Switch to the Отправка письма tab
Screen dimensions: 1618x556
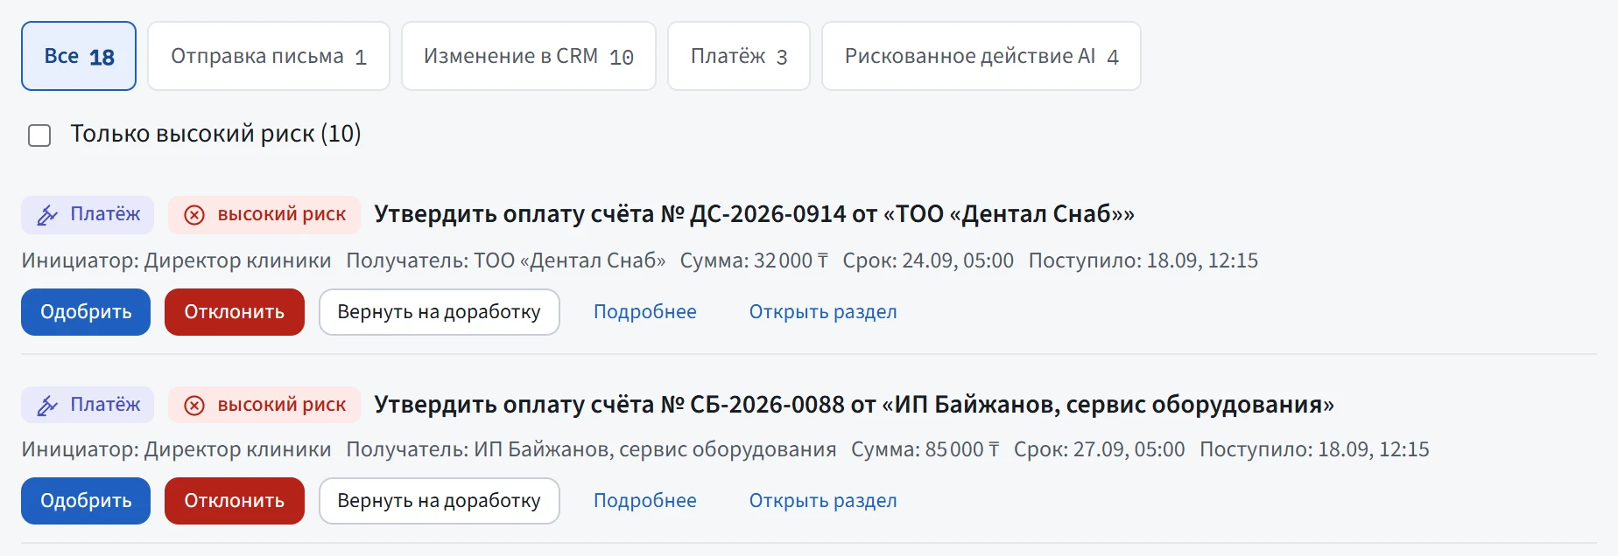(x=269, y=56)
